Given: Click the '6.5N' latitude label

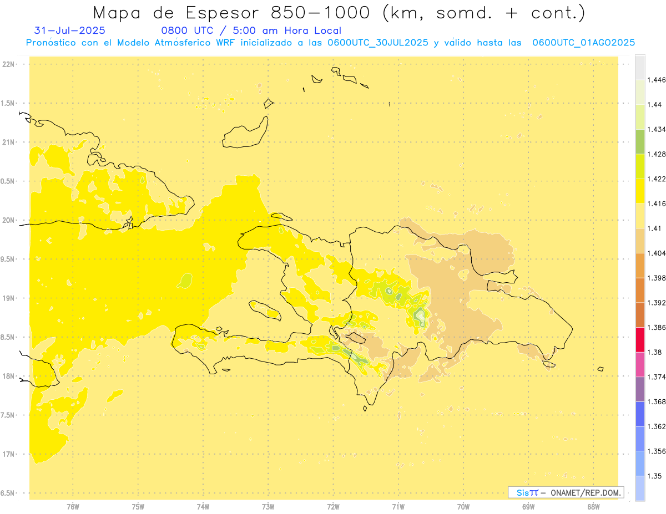Looking at the screenshot, I should point(8,493).
